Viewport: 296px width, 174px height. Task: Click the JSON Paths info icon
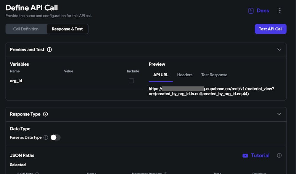coord(279,155)
